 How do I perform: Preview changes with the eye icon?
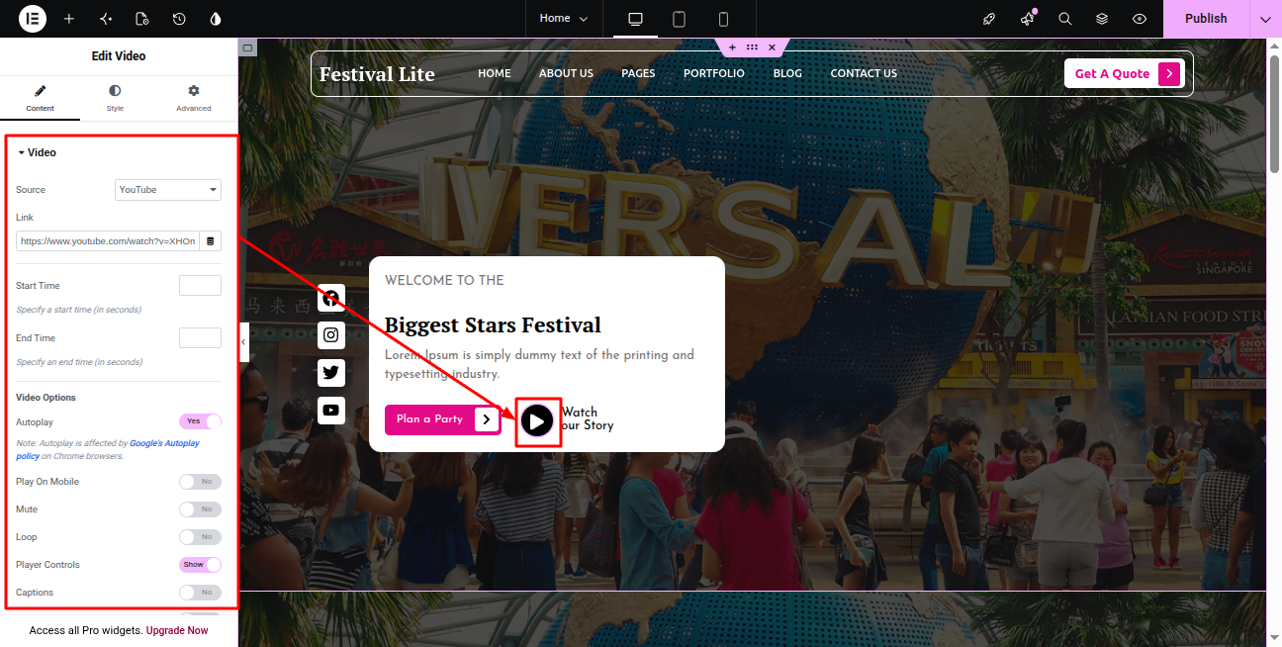[1140, 19]
